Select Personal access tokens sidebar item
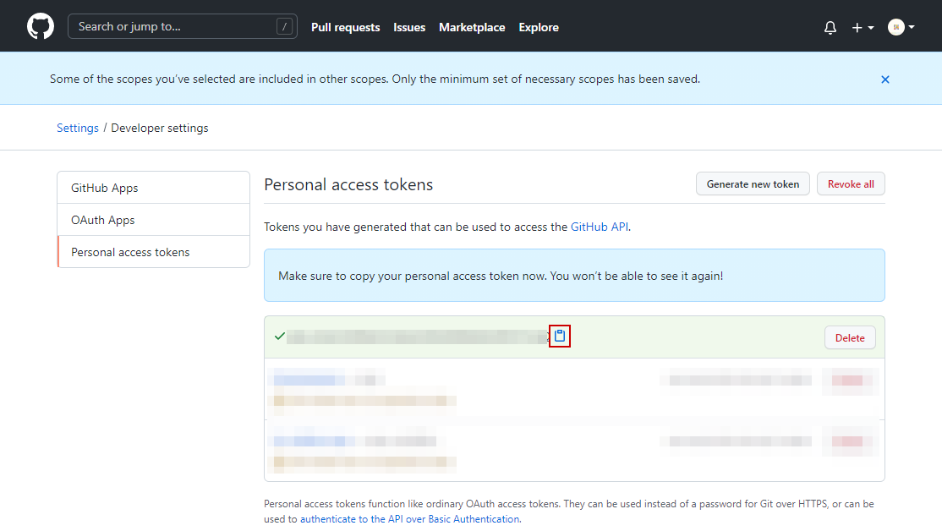This screenshot has height=531, width=942. point(130,252)
